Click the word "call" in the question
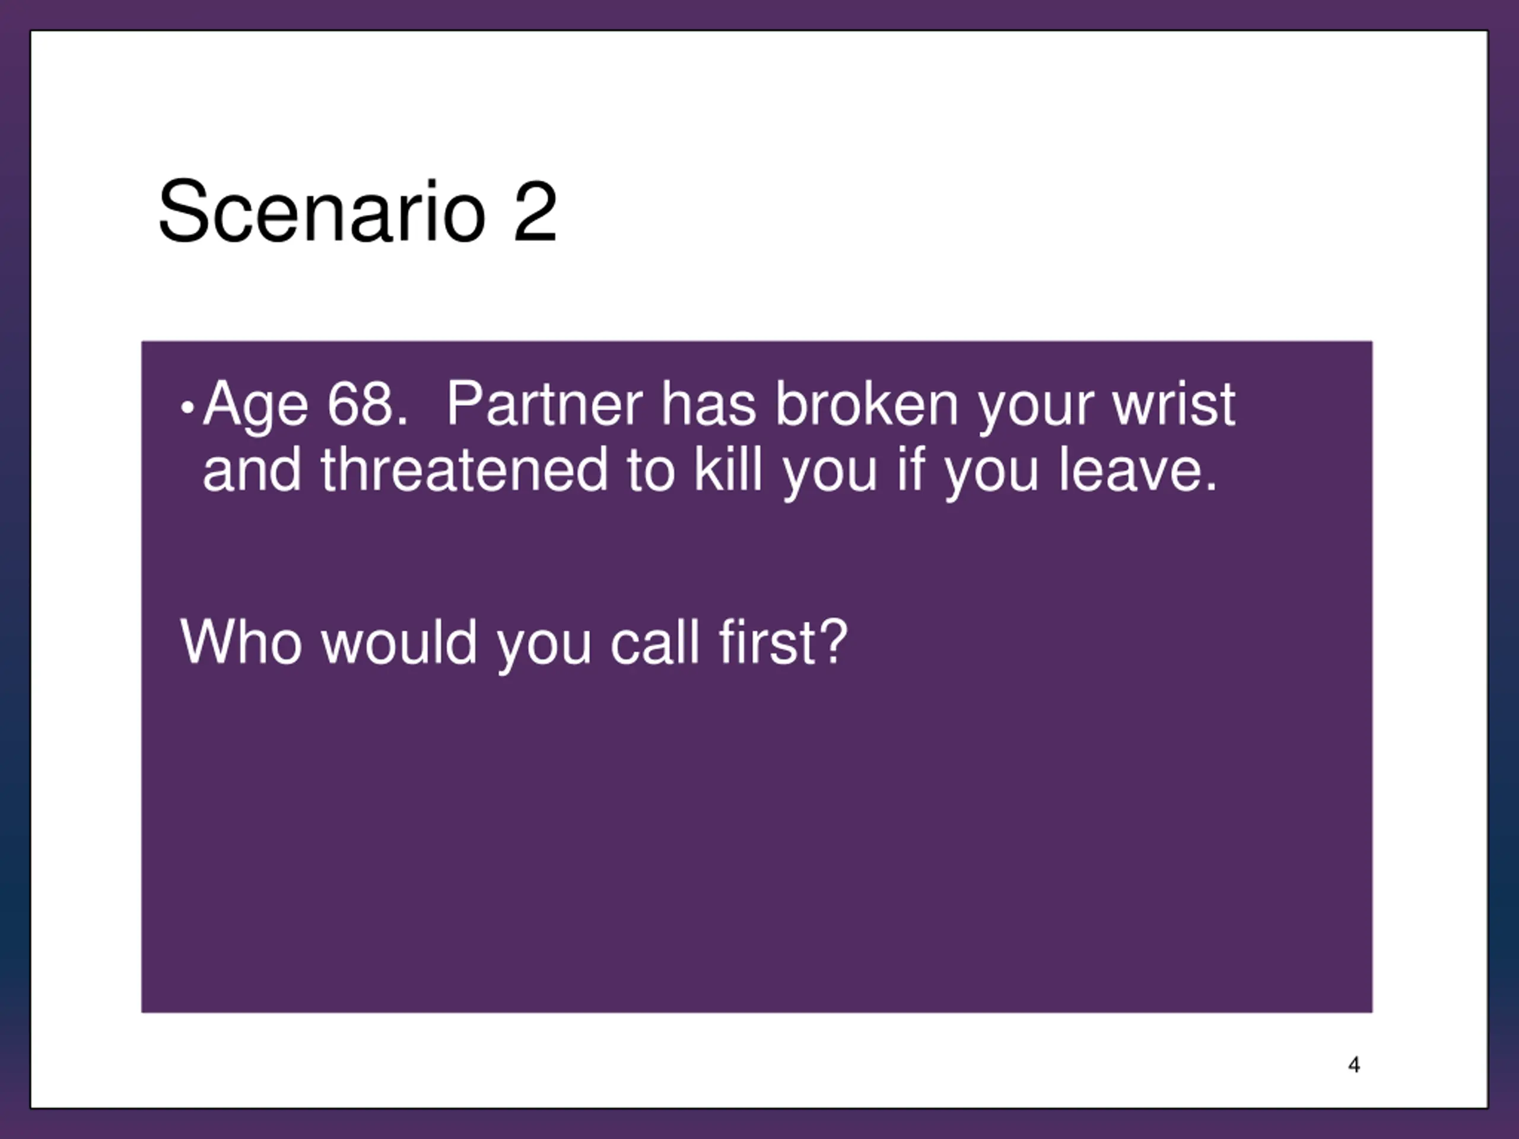Viewport: 1519px width, 1139px height. click(654, 642)
